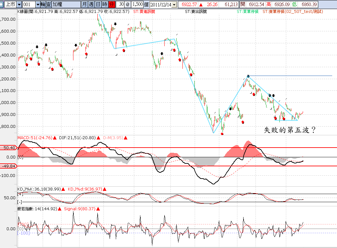The height and width of the screenshot is (248, 337).
Task: Click the red up triangle beside MACD value
Action: coord(55,138)
